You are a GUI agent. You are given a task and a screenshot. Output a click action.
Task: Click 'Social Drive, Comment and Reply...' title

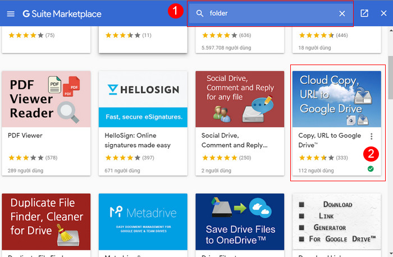pyautogui.click(x=234, y=140)
